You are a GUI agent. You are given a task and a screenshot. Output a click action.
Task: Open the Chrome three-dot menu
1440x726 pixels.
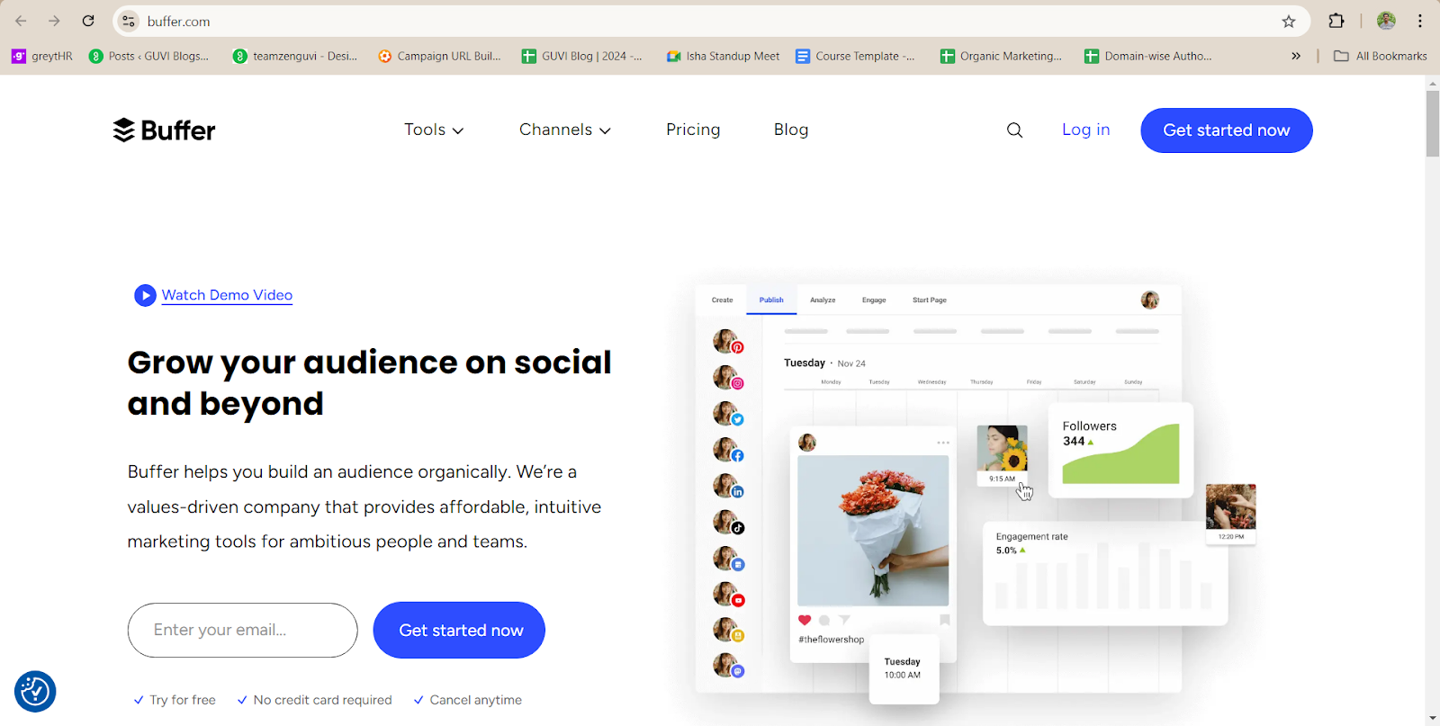coord(1420,21)
